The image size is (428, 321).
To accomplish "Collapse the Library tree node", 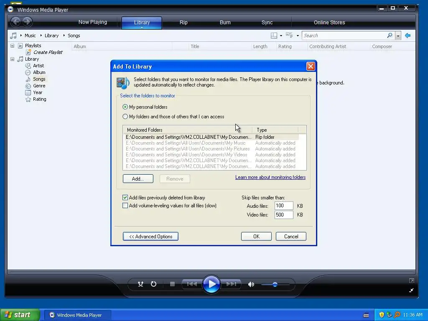I will coord(12,59).
